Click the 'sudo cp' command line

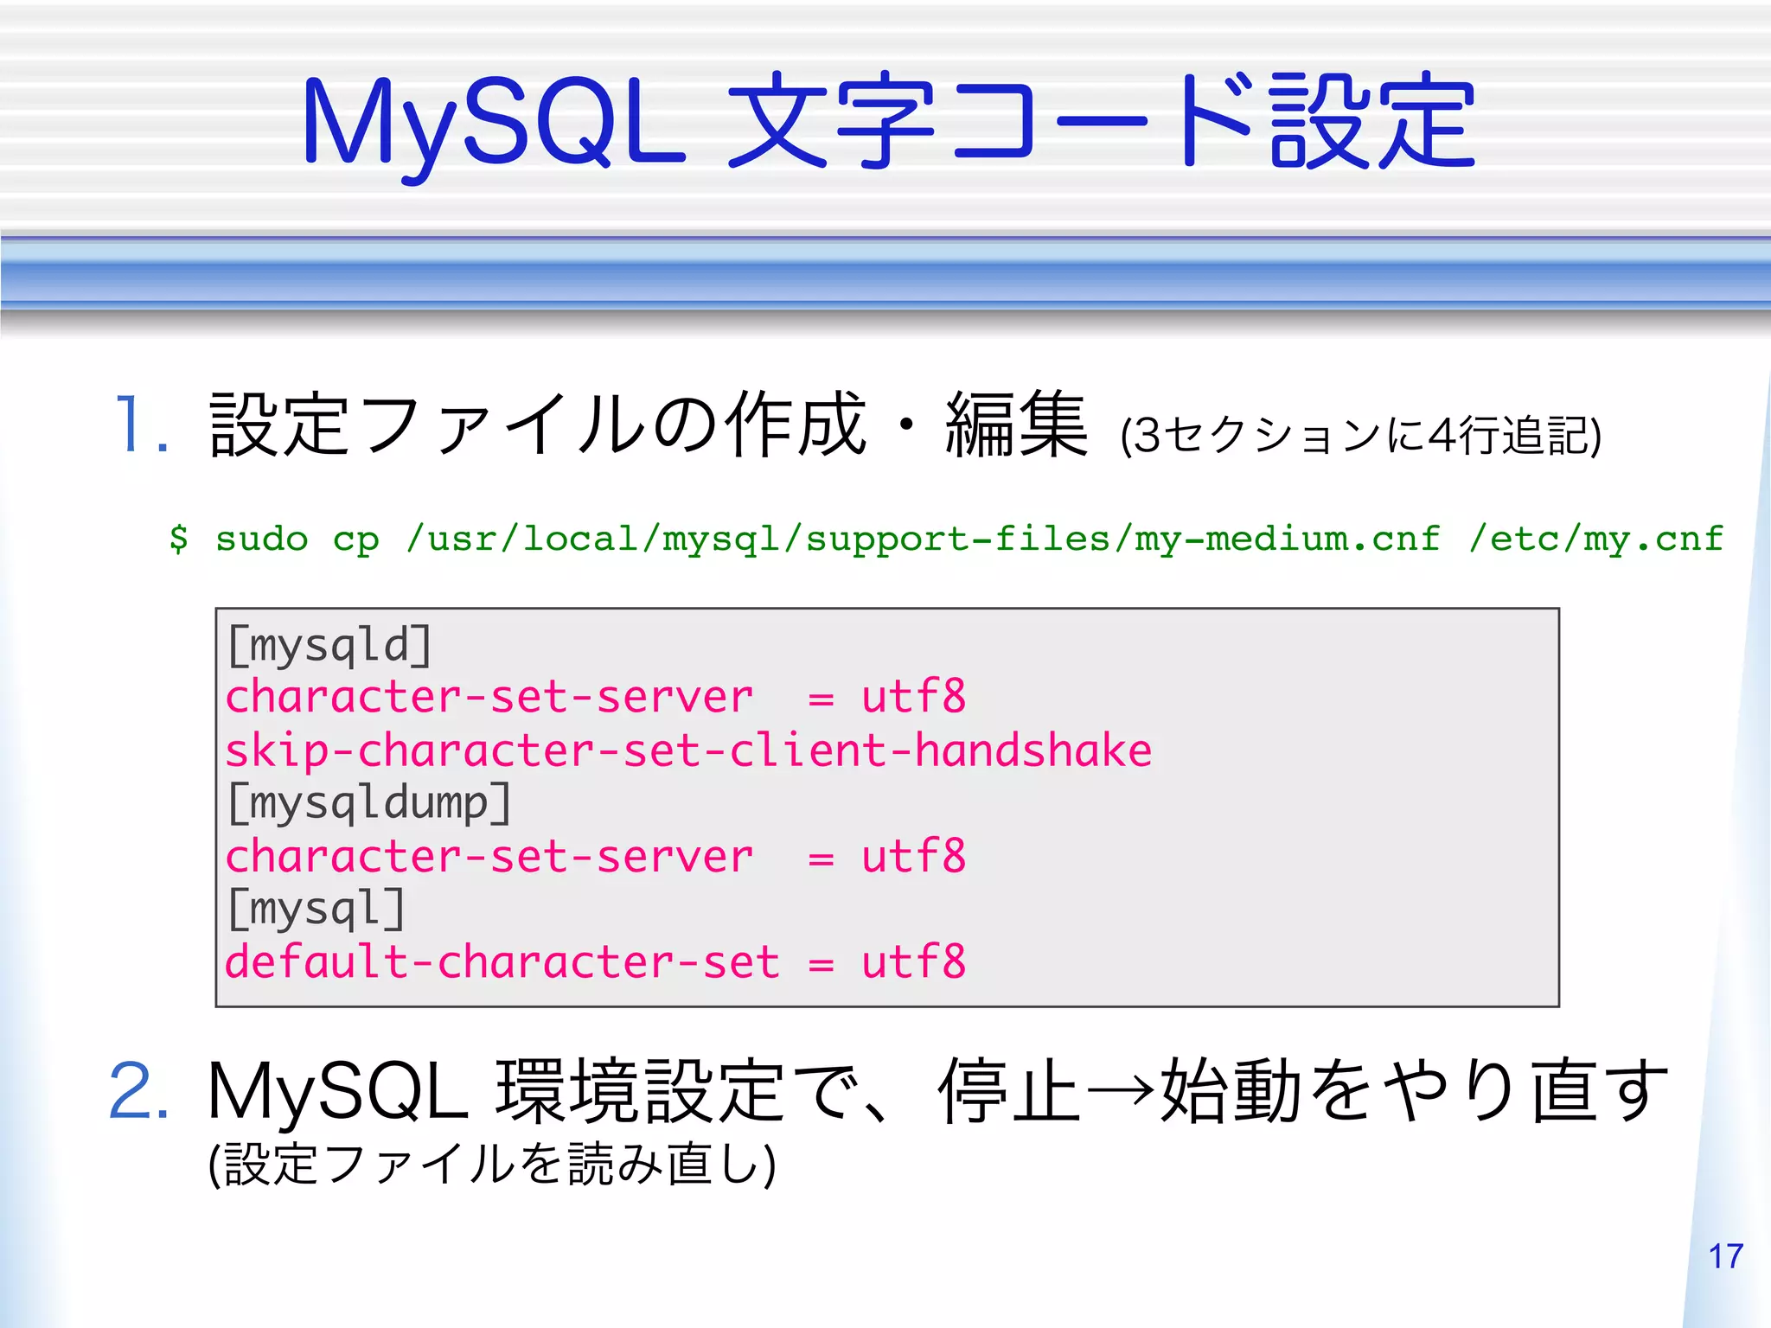pyautogui.click(x=947, y=539)
